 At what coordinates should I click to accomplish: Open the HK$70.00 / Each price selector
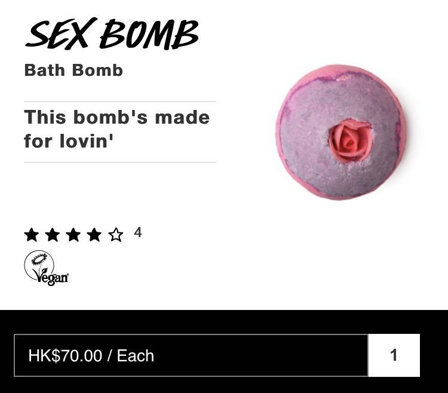coord(191,355)
